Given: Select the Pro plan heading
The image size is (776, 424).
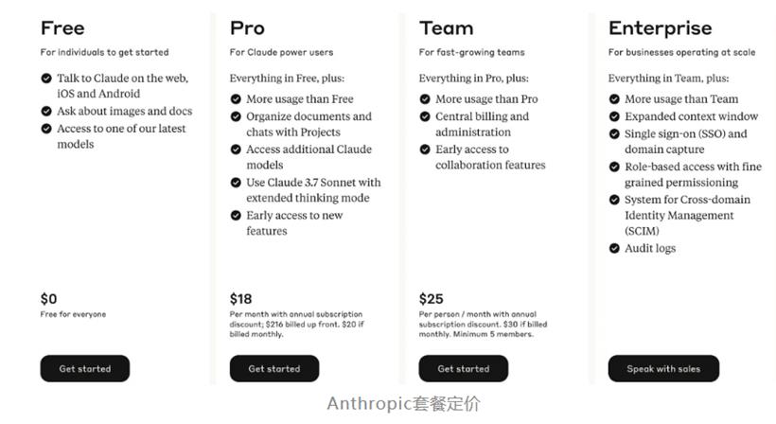Looking at the screenshot, I should (x=247, y=28).
